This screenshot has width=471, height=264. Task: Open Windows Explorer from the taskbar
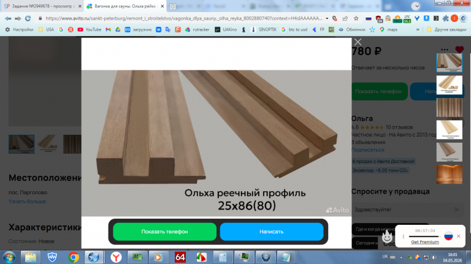click(x=30, y=257)
